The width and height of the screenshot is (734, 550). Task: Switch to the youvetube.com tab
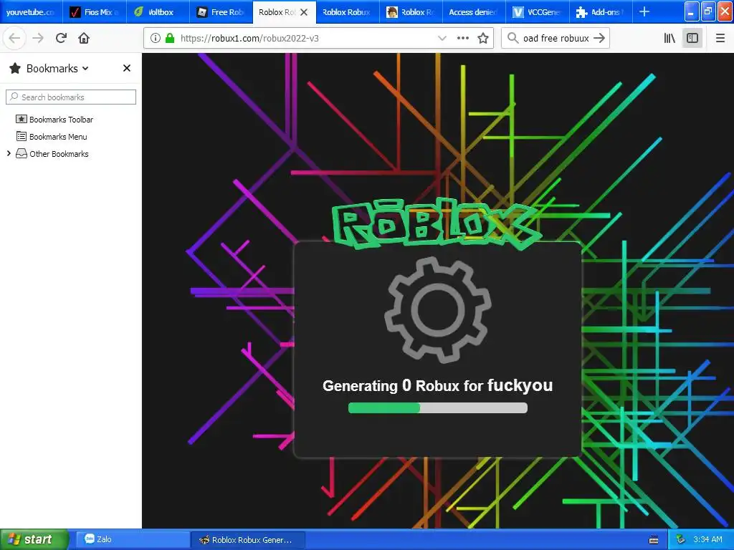[31, 12]
